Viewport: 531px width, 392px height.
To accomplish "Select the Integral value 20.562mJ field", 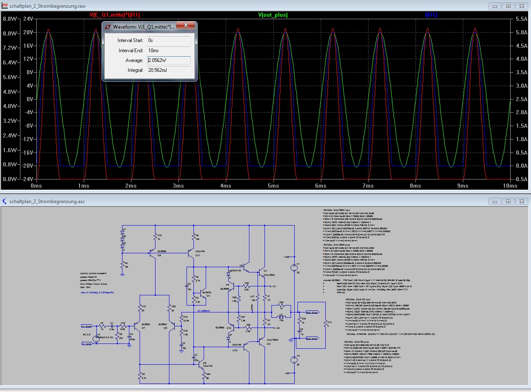I will coord(169,70).
